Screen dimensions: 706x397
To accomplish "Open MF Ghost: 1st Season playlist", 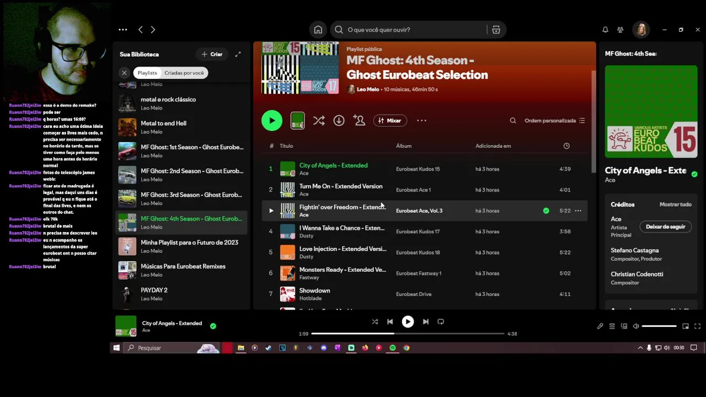I will pyautogui.click(x=181, y=151).
